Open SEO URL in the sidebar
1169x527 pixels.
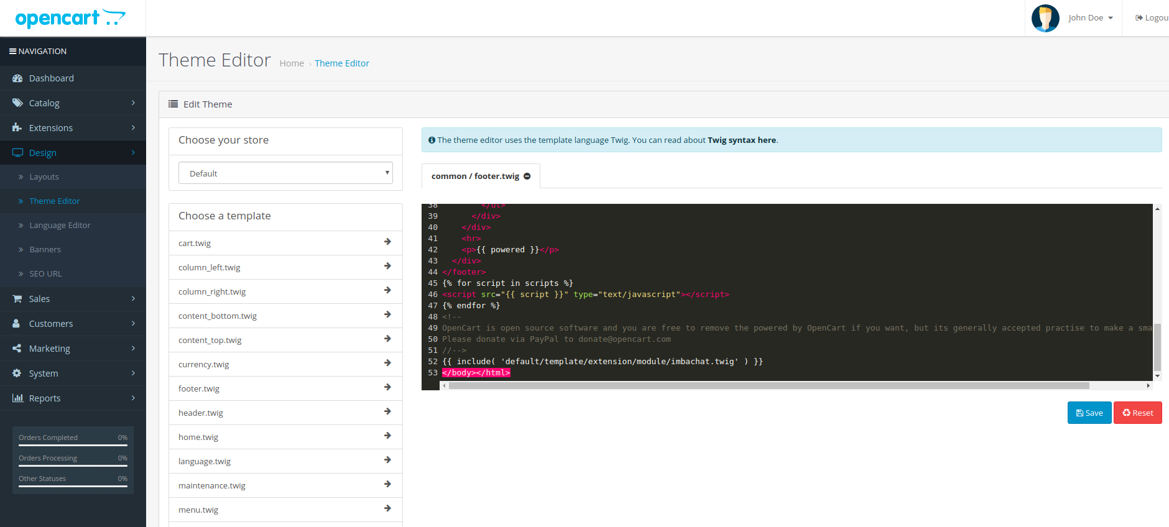[x=73, y=274]
